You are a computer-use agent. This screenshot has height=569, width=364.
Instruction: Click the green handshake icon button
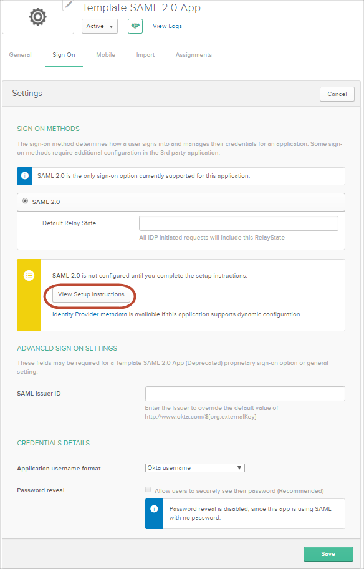tap(135, 26)
